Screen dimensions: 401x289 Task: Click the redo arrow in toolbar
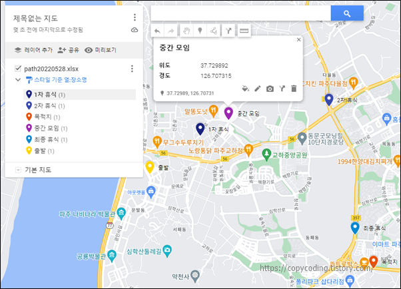(x=171, y=31)
